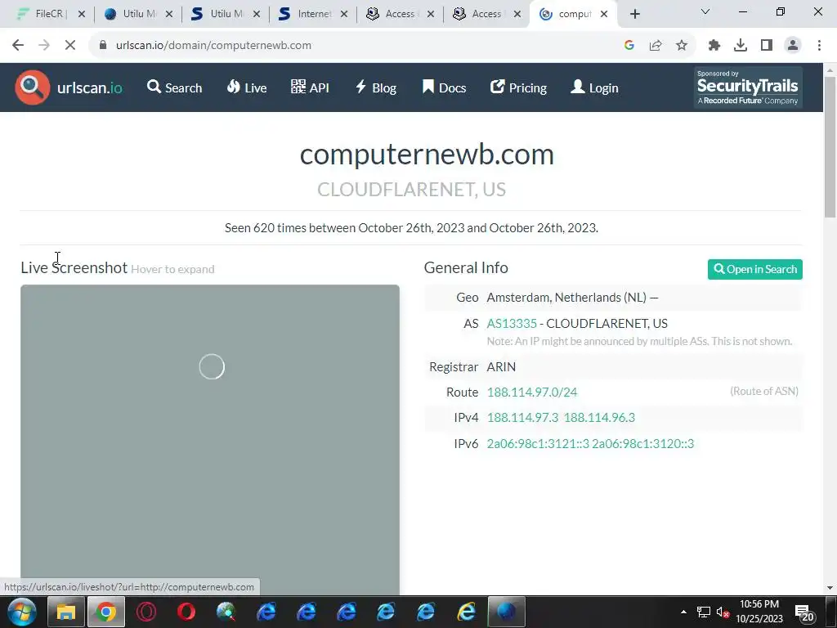
Task: Click the Open in Search button
Action: 754,269
